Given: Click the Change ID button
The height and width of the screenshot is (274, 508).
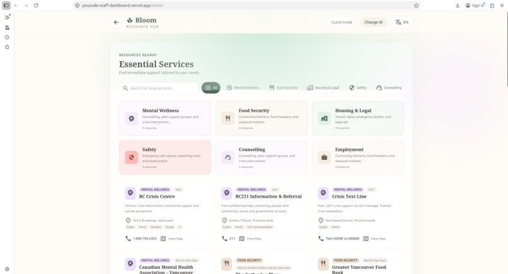Looking at the screenshot, I should click(x=373, y=22).
